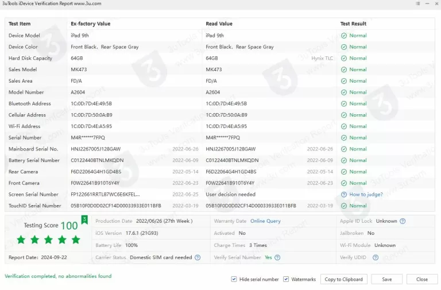Screen dimensions: 441x290
Task: Click the Model Number Normal checkmark icon
Action: pos(344,92)
